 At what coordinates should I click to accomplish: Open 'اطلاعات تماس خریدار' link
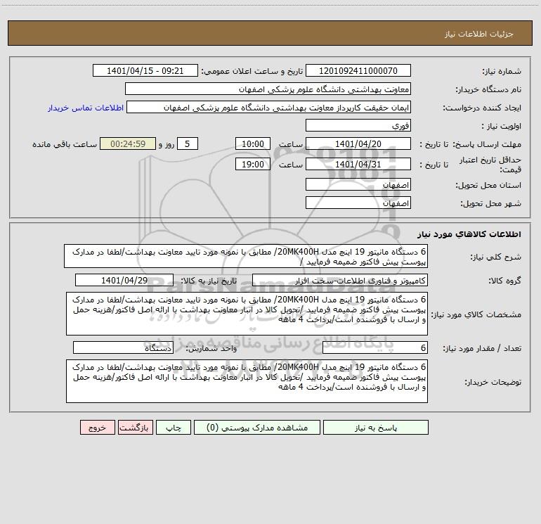[86, 108]
